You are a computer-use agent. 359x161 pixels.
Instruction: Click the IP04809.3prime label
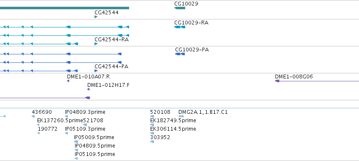click(85, 112)
